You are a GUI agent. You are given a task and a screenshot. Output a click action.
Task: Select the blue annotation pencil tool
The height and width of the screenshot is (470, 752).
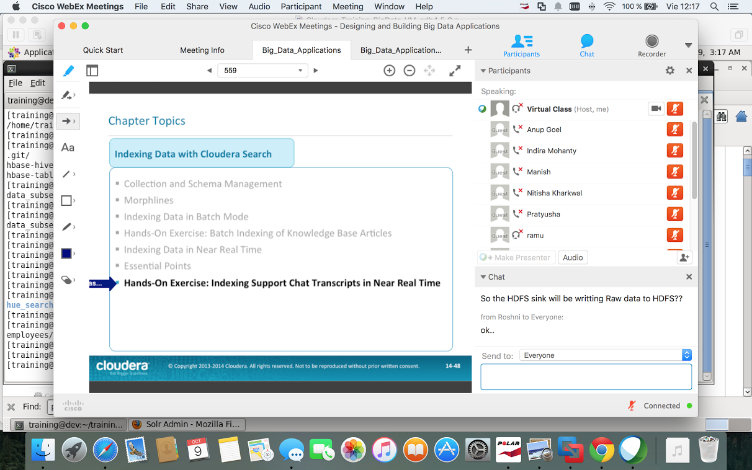pyautogui.click(x=68, y=71)
